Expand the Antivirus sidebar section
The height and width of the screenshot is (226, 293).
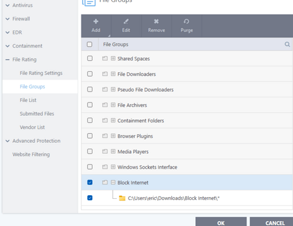[x=8, y=5]
